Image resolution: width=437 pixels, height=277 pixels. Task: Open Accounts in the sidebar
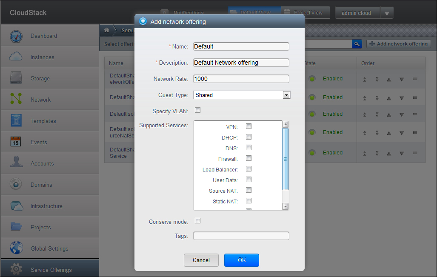pos(42,163)
